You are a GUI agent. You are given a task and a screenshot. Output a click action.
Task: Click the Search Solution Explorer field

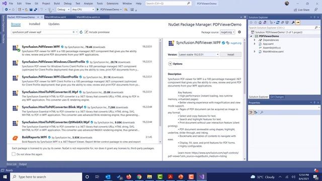point(281,28)
